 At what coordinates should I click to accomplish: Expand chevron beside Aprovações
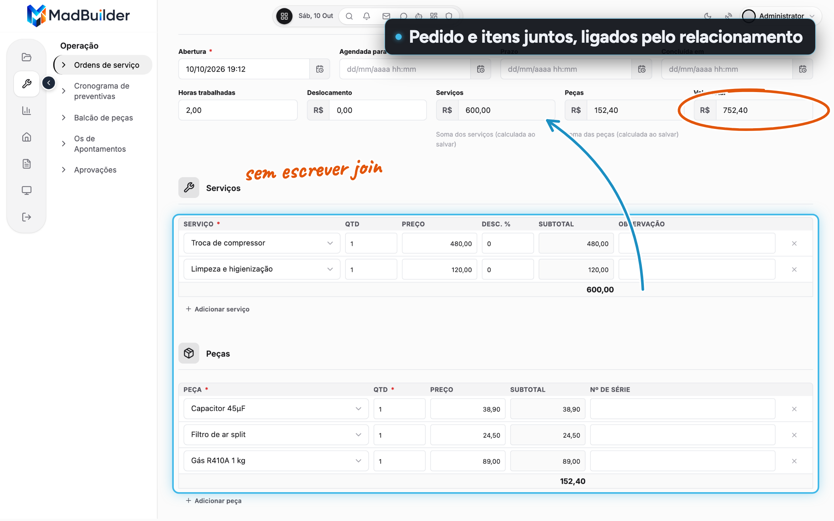(x=64, y=170)
